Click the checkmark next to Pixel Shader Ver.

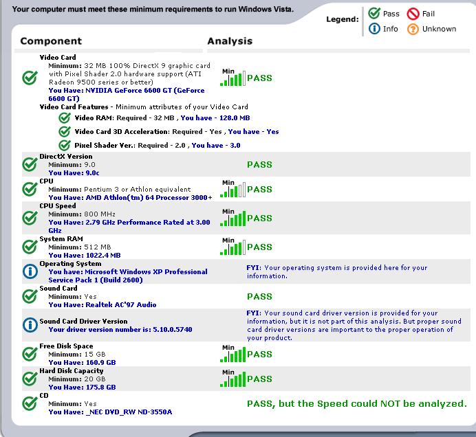click(x=65, y=145)
